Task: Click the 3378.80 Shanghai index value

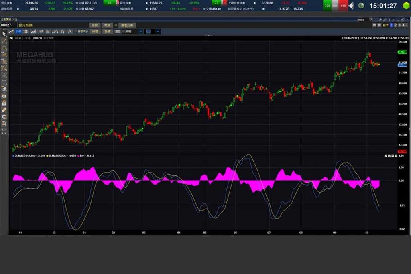Action: 267,3
